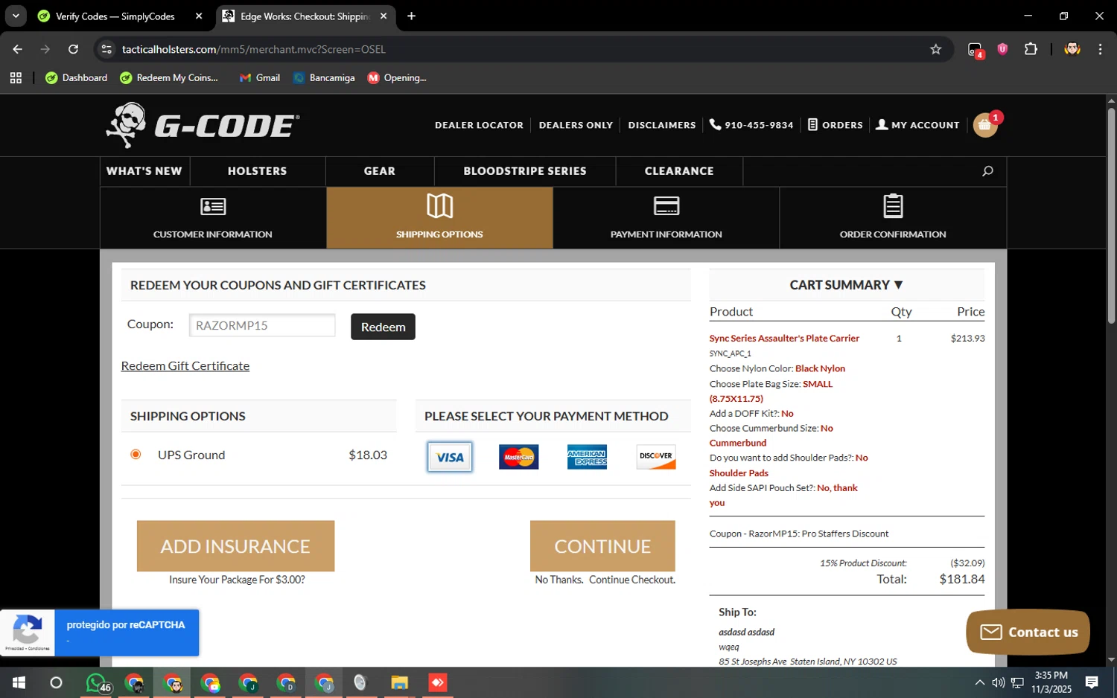Select the American Express payment icon
The height and width of the screenshot is (698, 1117).
click(587, 457)
